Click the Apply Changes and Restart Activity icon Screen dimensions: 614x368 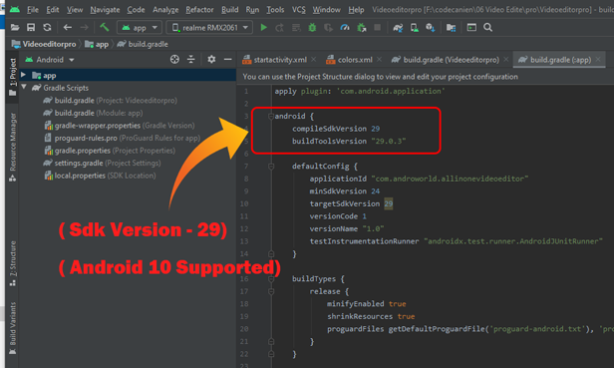(279, 28)
